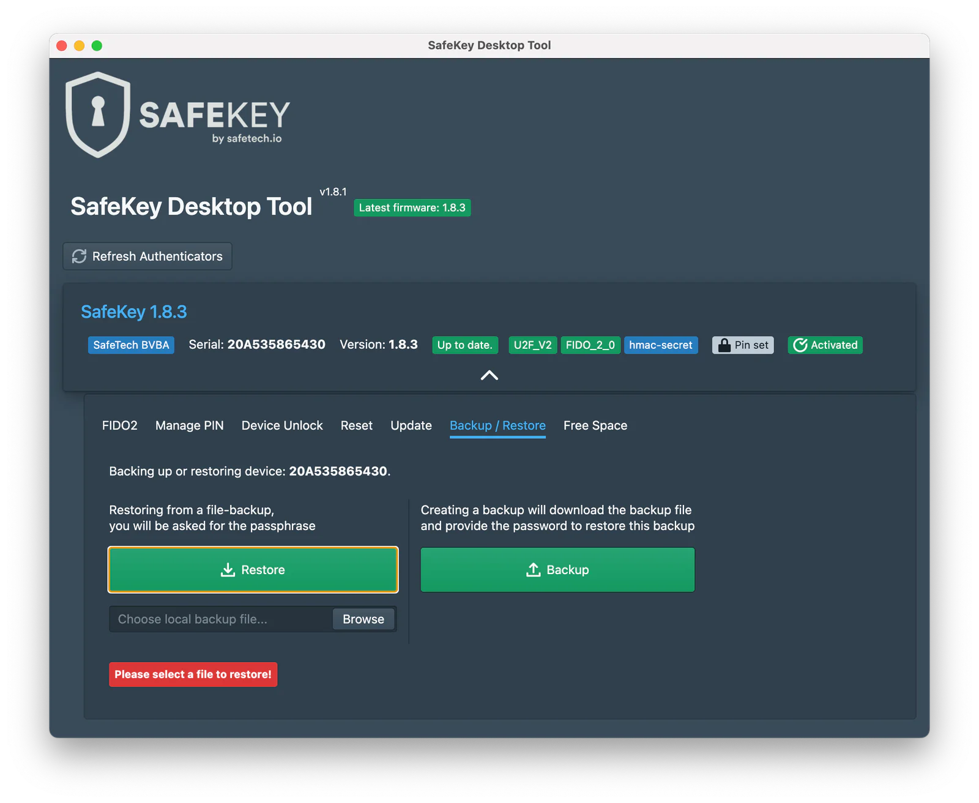Click the U2F_V2 badge
979x803 pixels.
coord(533,345)
